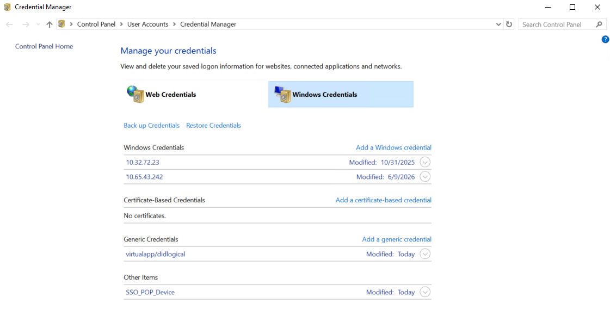Click Back up Credentials link
The image size is (610, 309).
(152, 125)
